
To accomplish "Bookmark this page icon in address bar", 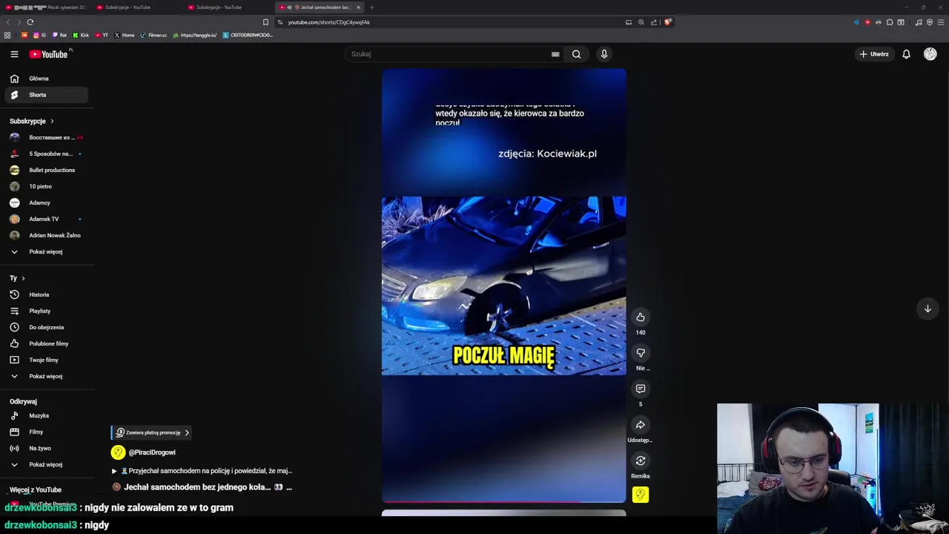I will (265, 22).
